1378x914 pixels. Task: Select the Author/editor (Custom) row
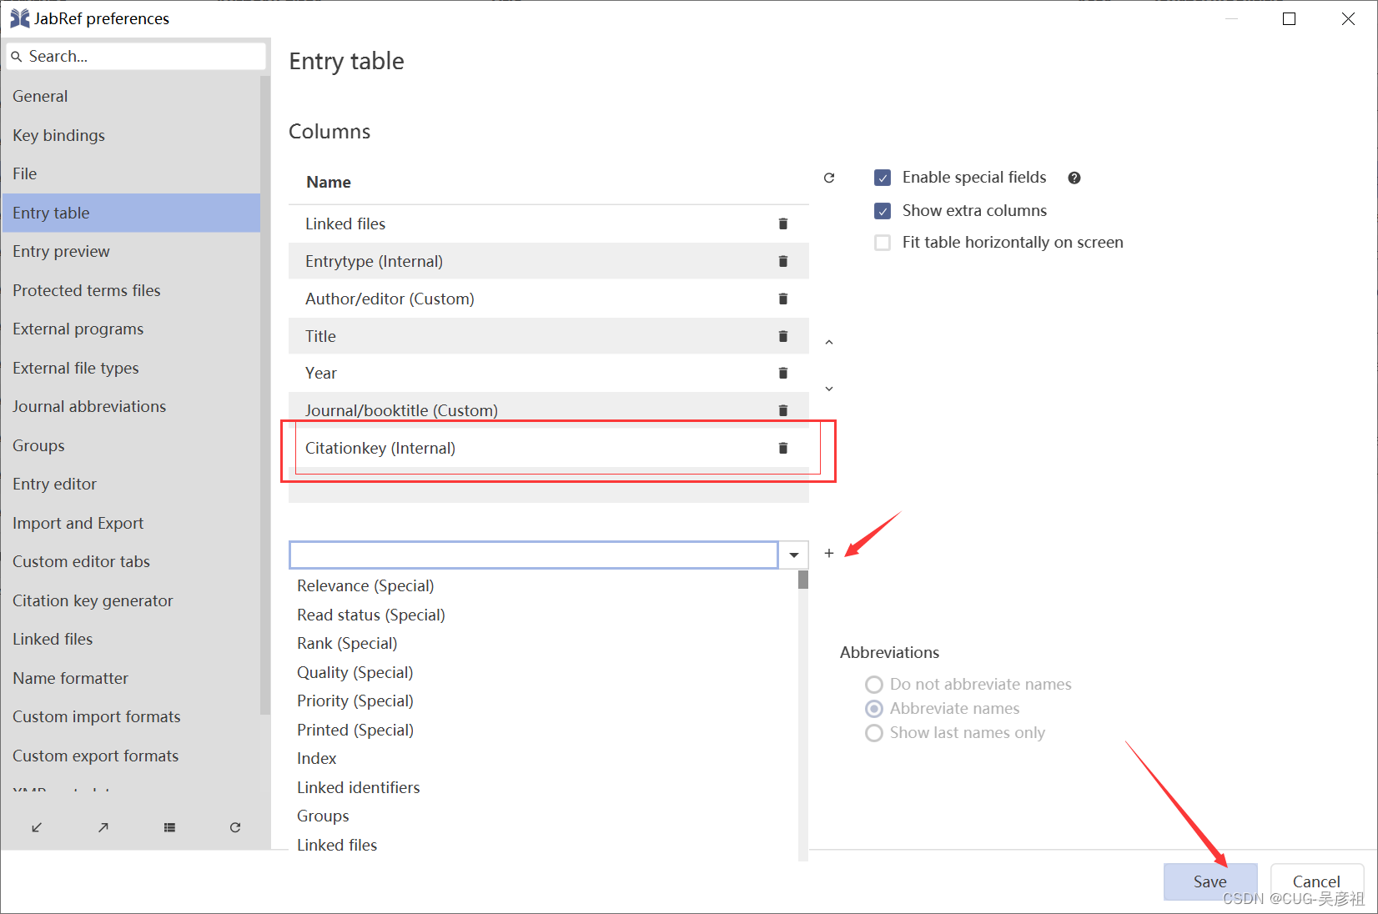548,299
